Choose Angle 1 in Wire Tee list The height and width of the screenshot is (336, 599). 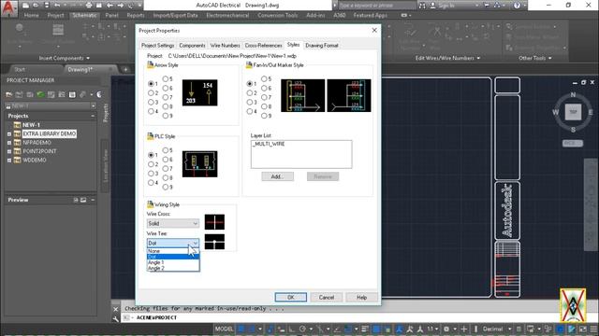pos(173,262)
